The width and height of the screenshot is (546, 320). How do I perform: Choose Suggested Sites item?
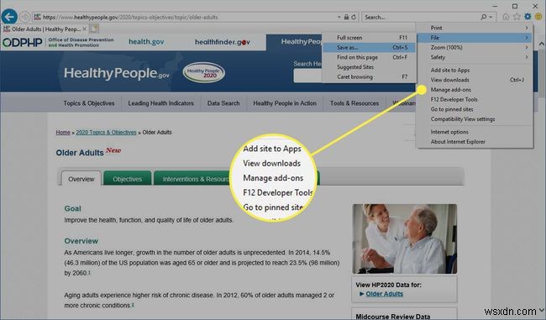(369, 67)
